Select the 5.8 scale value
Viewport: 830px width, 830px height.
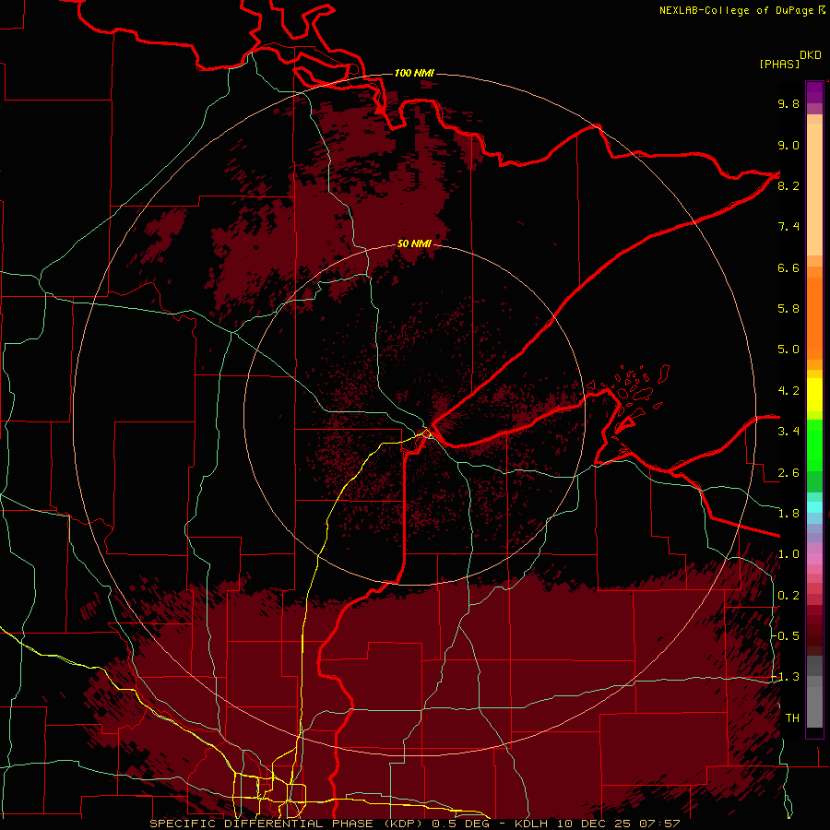click(788, 309)
